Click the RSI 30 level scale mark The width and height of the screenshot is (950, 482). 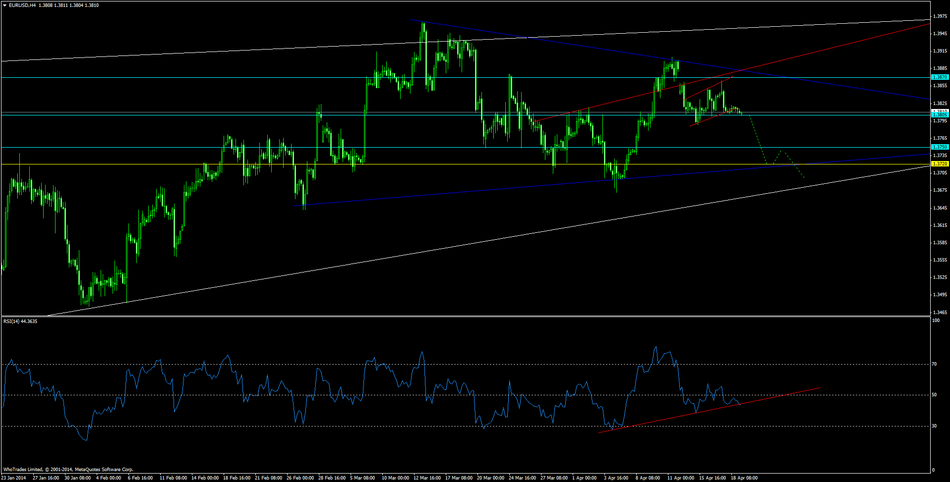(x=935, y=426)
